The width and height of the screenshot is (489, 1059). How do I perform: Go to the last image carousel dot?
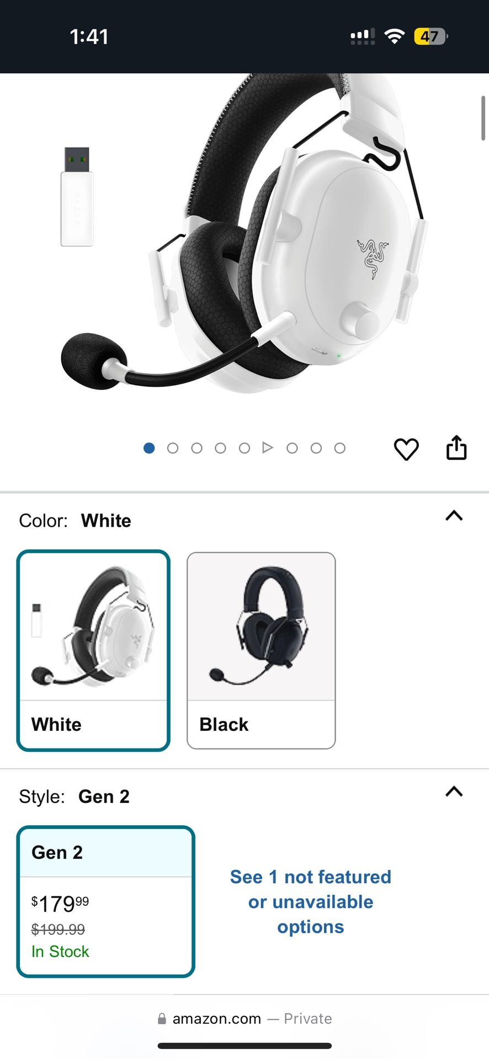[340, 448]
